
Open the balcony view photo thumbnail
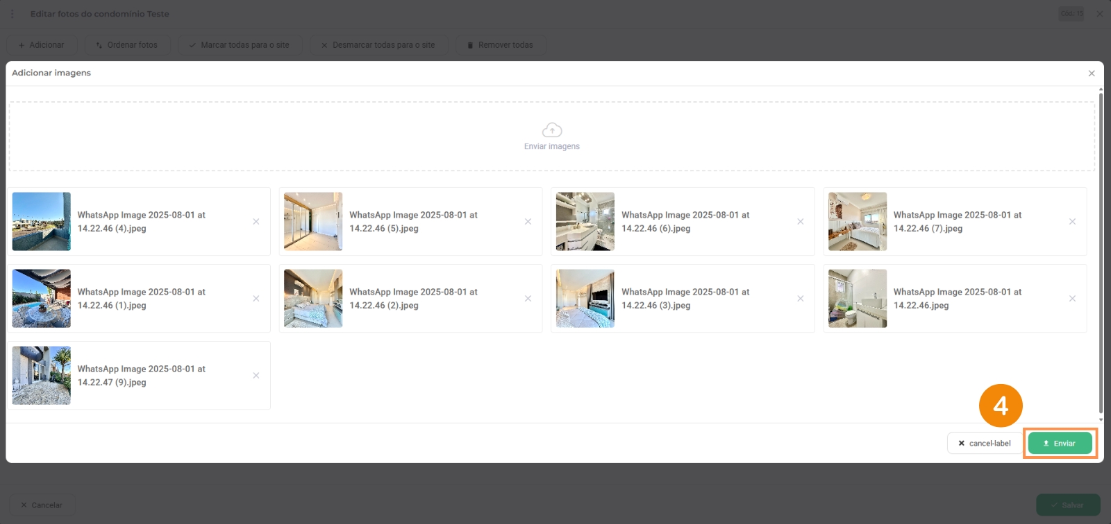[x=42, y=222]
